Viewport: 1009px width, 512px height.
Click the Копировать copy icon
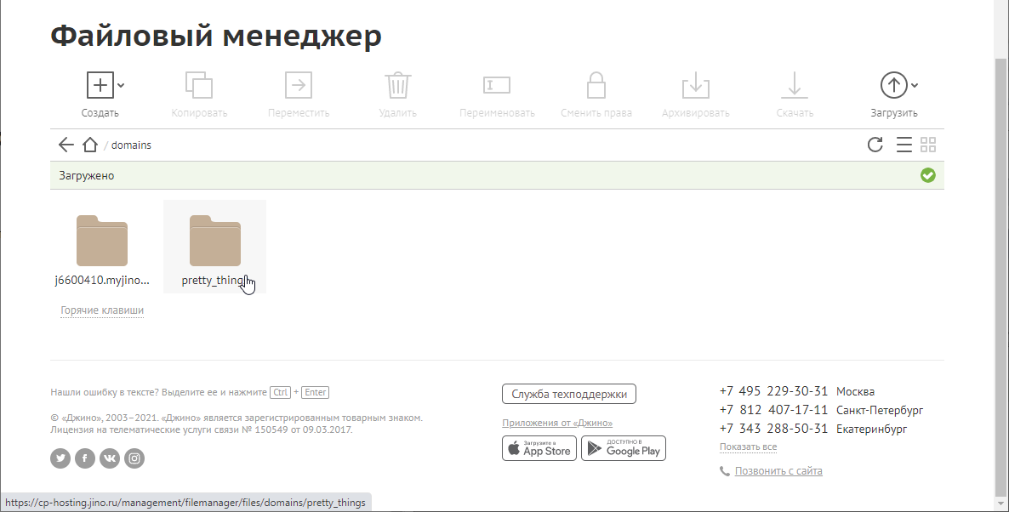[x=199, y=85]
